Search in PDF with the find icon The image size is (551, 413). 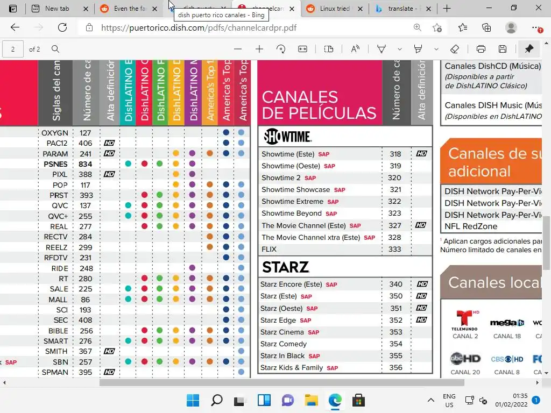tap(55, 49)
